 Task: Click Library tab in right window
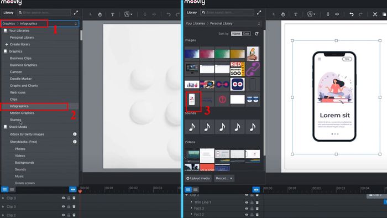pyautogui.click(x=192, y=13)
